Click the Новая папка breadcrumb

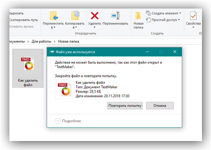[69, 42]
